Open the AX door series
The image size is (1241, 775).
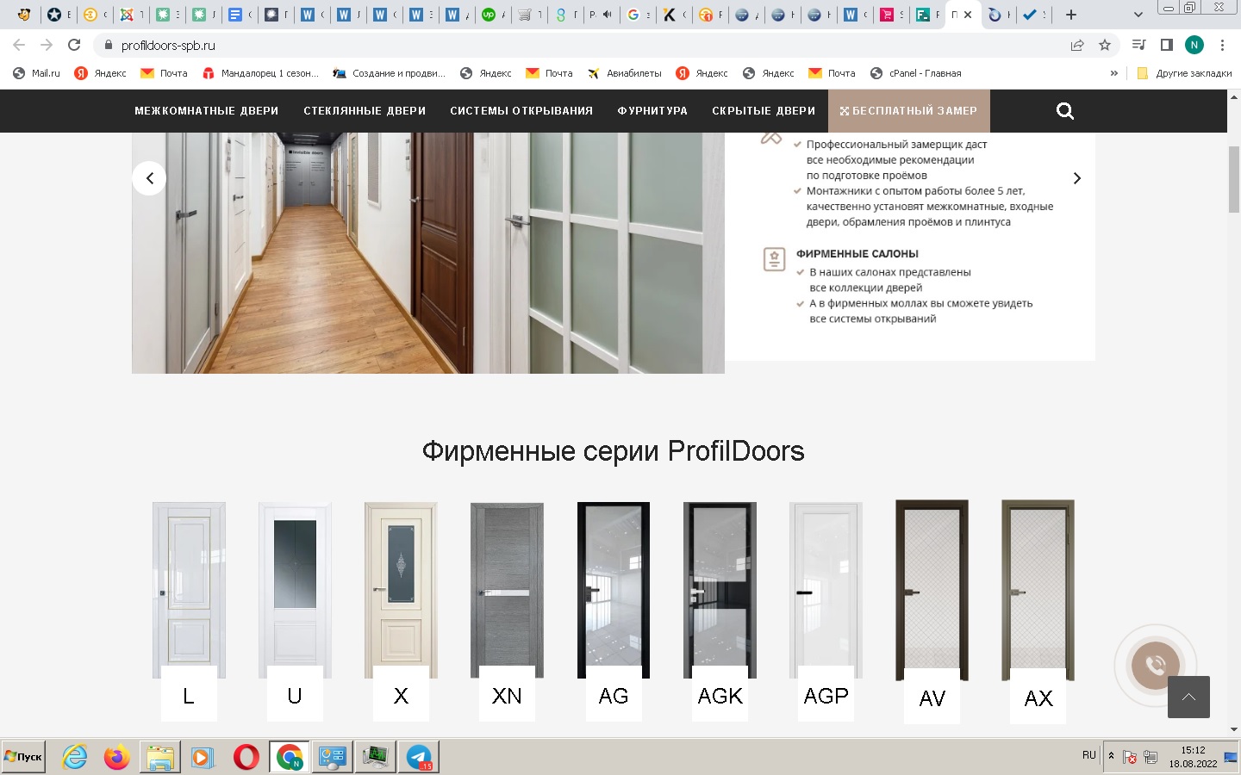click(x=1038, y=612)
